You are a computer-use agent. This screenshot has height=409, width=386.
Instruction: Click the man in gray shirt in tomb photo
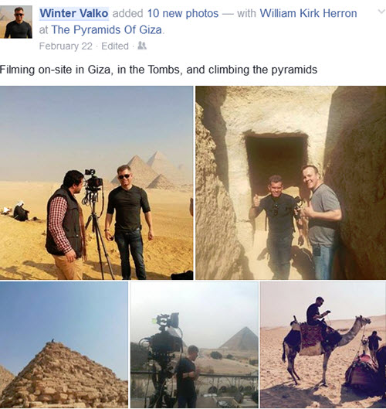point(322,222)
